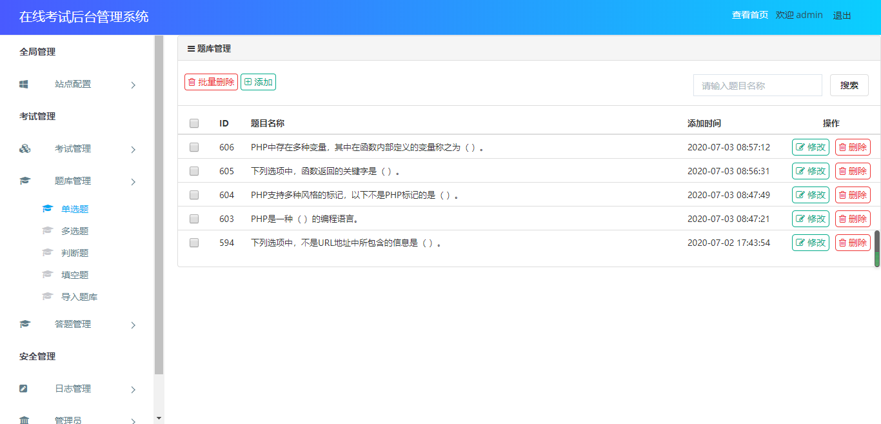Click edit pencil icon for question 605
The image size is (881, 424).
coord(800,171)
